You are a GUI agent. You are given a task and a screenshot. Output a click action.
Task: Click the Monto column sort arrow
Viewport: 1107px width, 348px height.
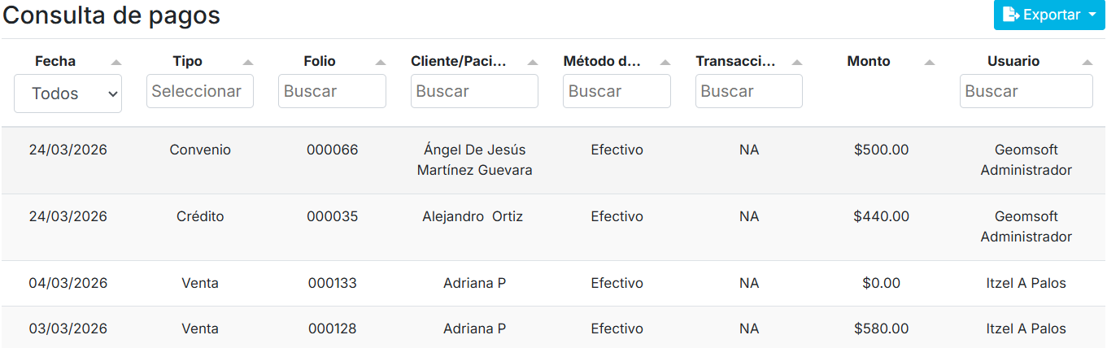(930, 62)
